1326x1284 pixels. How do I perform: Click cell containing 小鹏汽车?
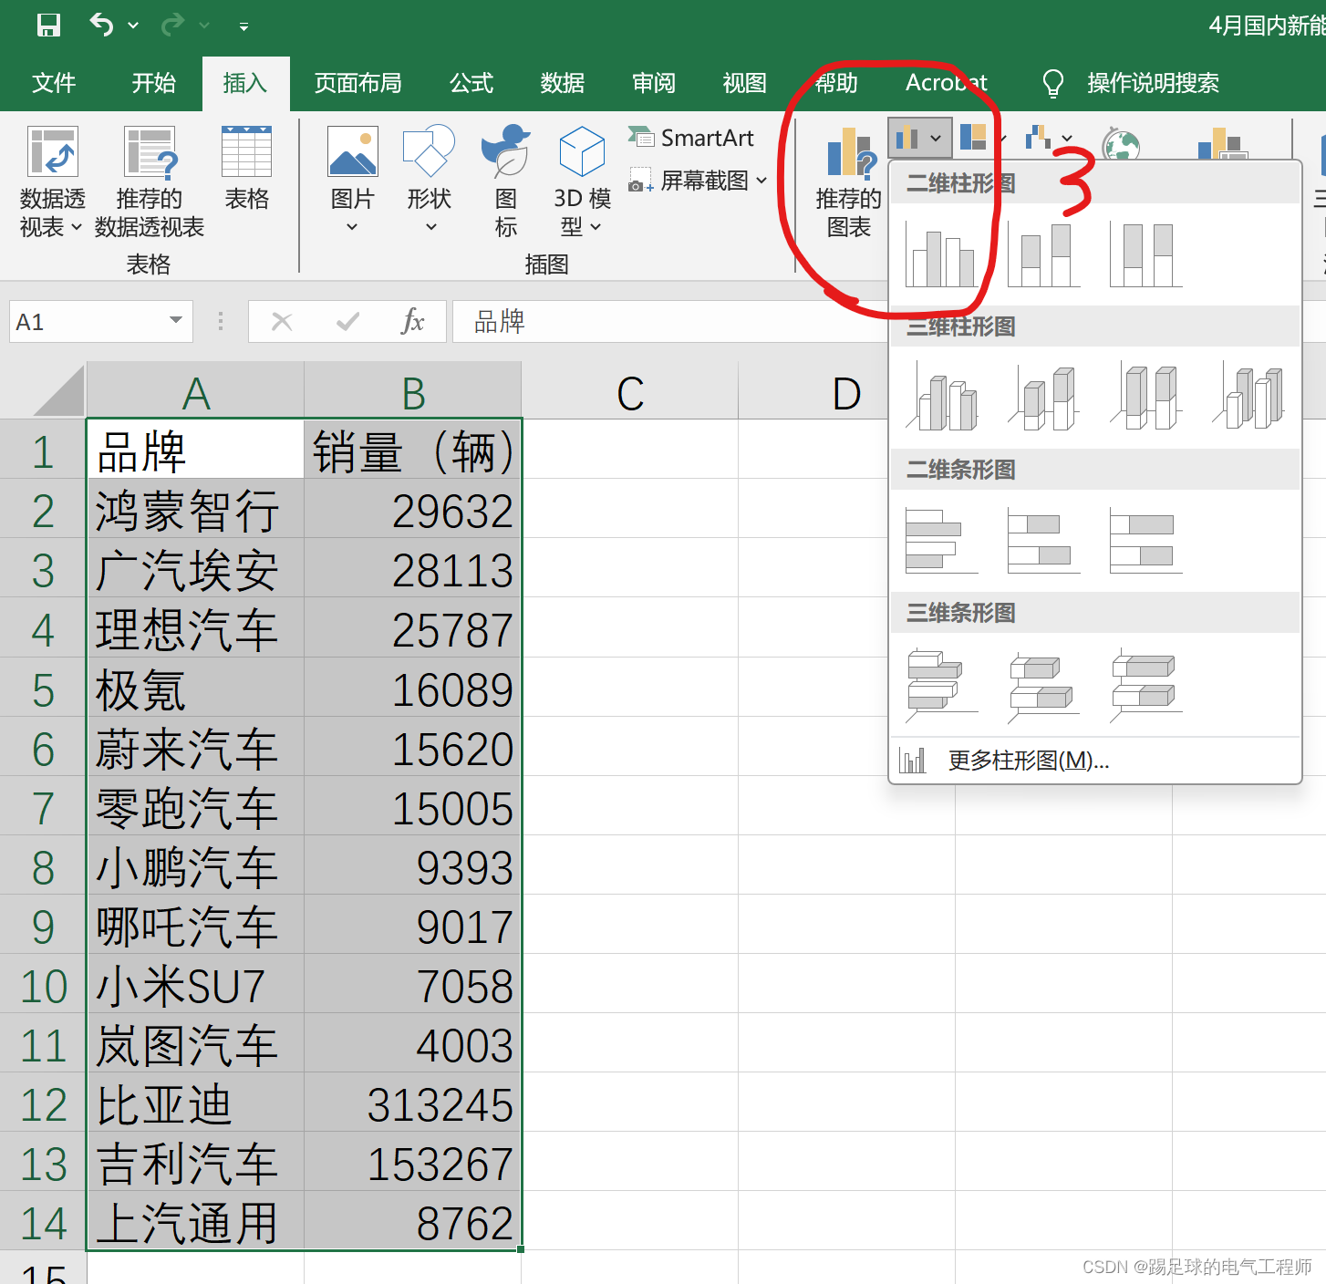tap(195, 866)
